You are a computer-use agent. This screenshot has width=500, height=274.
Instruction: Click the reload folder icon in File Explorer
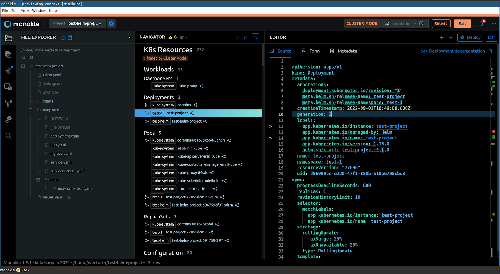(63, 38)
